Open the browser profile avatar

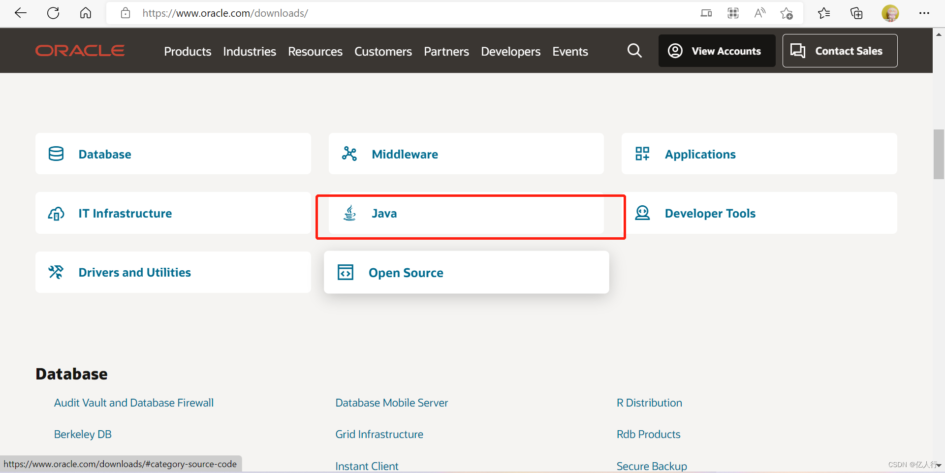click(890, 13)
